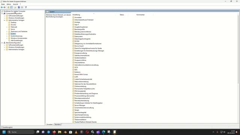Click the folder icon next to Anmelden
Viewport: 240px width, 135px height.
pyautogui.click(x=73, y=18)
